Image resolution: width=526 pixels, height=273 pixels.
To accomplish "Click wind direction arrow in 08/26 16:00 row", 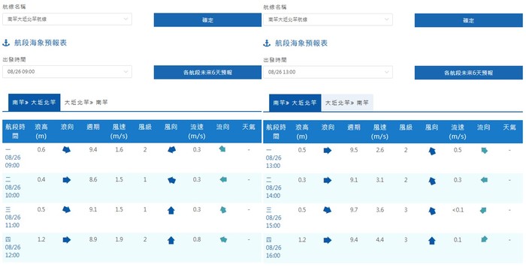I will coord(432,241).
